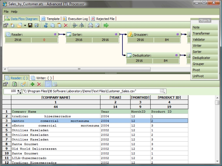Toggle the purple square on Reader node
The width and height of the screenshot is (222, 166).
tap(55, 34)
